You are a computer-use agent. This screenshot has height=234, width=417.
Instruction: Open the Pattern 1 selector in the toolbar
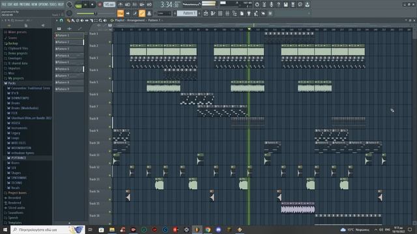(x=187, y=13)
